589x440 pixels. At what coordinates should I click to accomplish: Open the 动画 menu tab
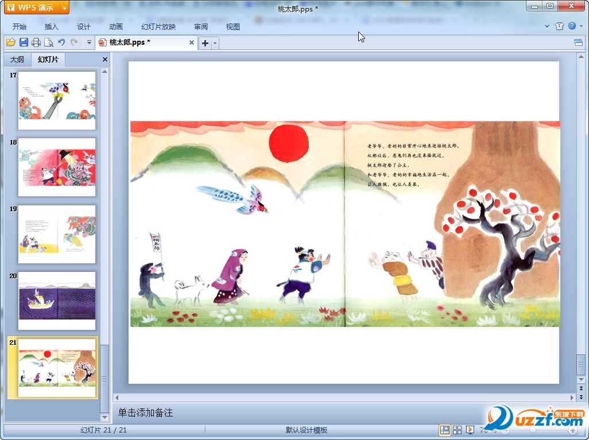(x=116, y=26)
